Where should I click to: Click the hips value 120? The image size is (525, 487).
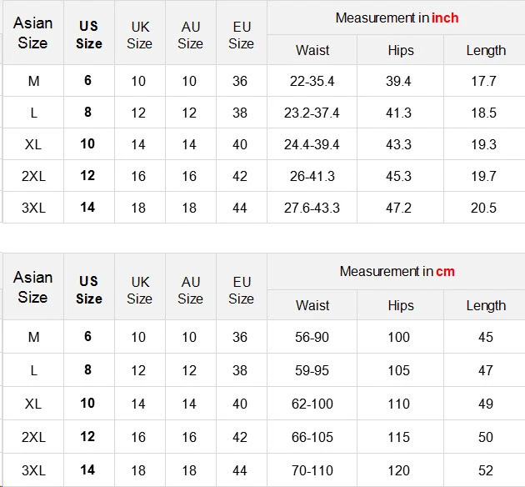[399, 470]
